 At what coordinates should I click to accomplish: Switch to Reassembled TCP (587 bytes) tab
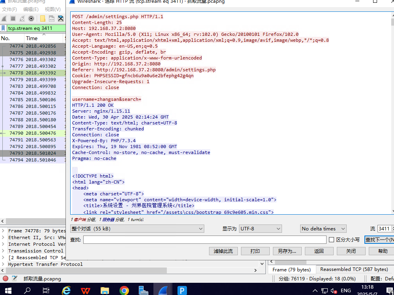tap(354, 269)
